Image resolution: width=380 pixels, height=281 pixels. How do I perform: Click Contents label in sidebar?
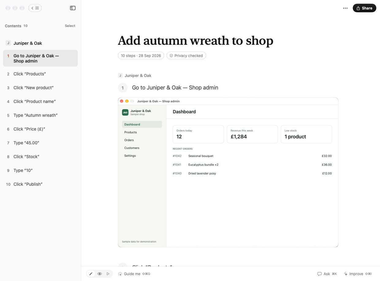pyautogui.click(x=13, y=26)
